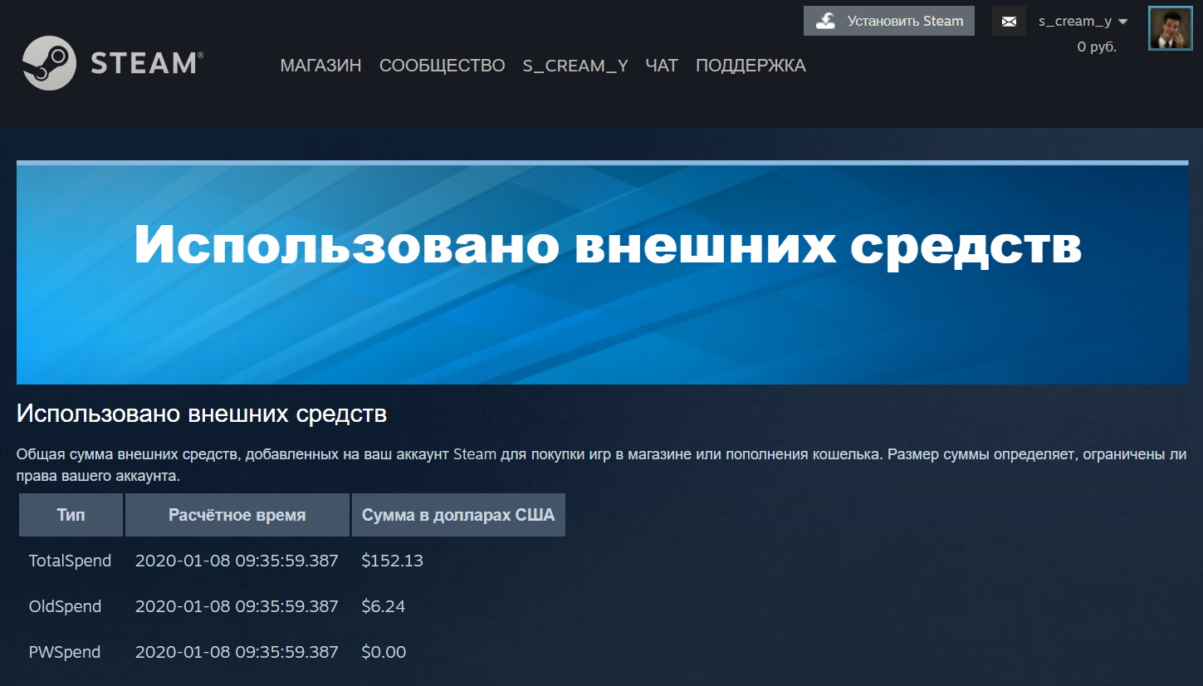
Task: Click the 0 руб. wallet balance
Action: tap(1096, 47)
